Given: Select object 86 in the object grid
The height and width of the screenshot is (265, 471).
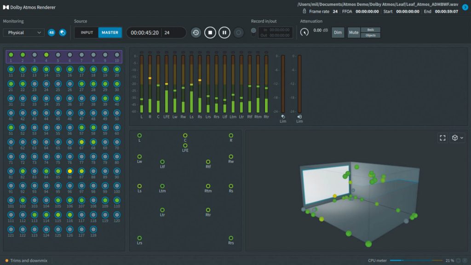Looking at the screenshot, I should coord(70,171).
